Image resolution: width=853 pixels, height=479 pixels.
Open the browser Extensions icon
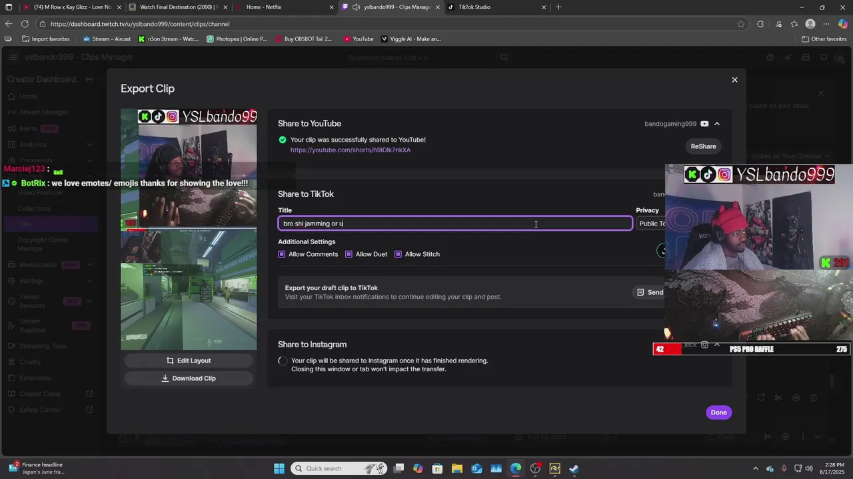[760, 24]
